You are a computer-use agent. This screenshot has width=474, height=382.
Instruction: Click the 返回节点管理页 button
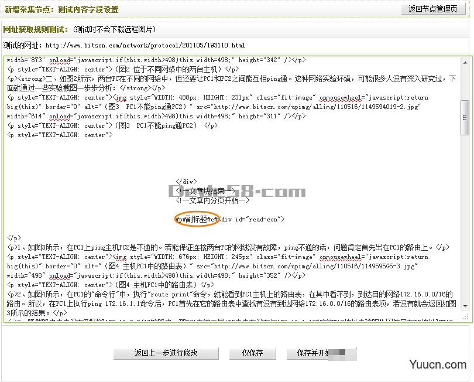point(433,9)
